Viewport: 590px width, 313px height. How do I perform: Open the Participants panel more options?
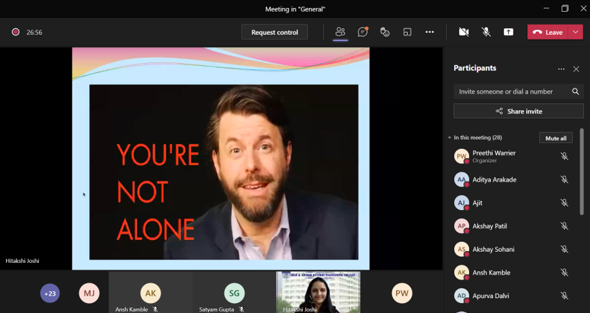[x=561, y=69]
